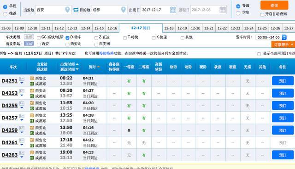Show the stop list icon for D4263
This screenshot has width=295, height=169.
click(22, 153)
